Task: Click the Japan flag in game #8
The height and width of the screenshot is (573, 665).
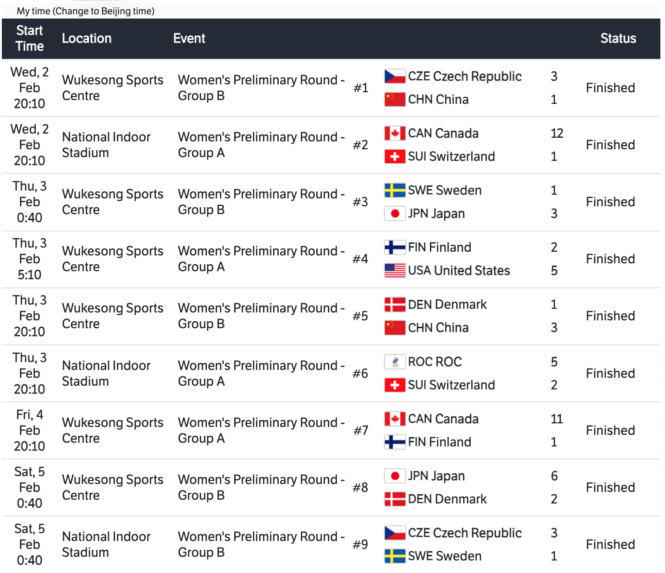Action: tap(395, 476)
